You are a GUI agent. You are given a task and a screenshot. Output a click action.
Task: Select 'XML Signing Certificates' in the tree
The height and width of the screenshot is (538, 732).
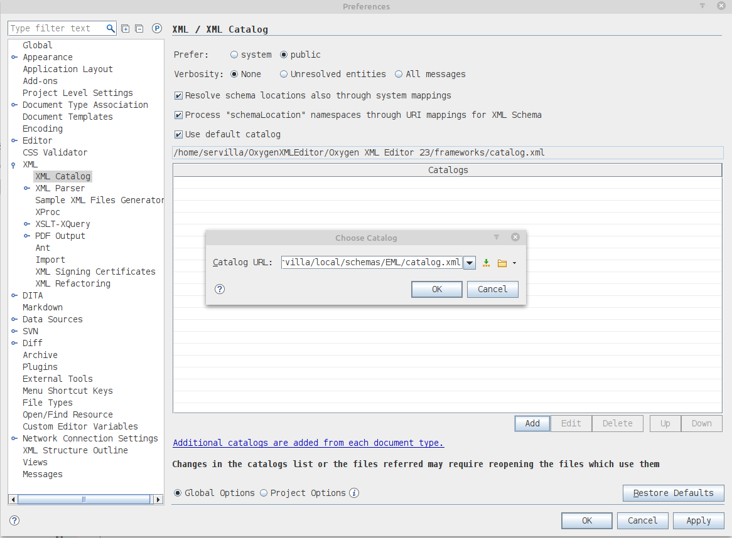point(95,272)
